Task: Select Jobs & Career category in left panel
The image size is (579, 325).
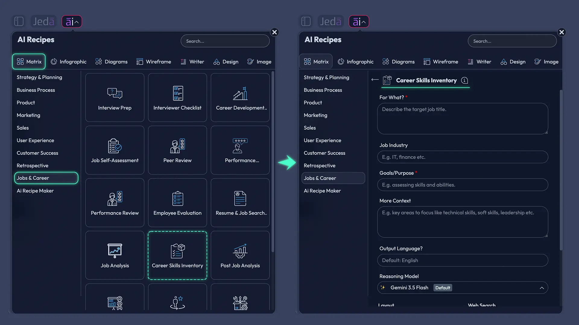Action: pyautogui.click(x=46, y=178)
